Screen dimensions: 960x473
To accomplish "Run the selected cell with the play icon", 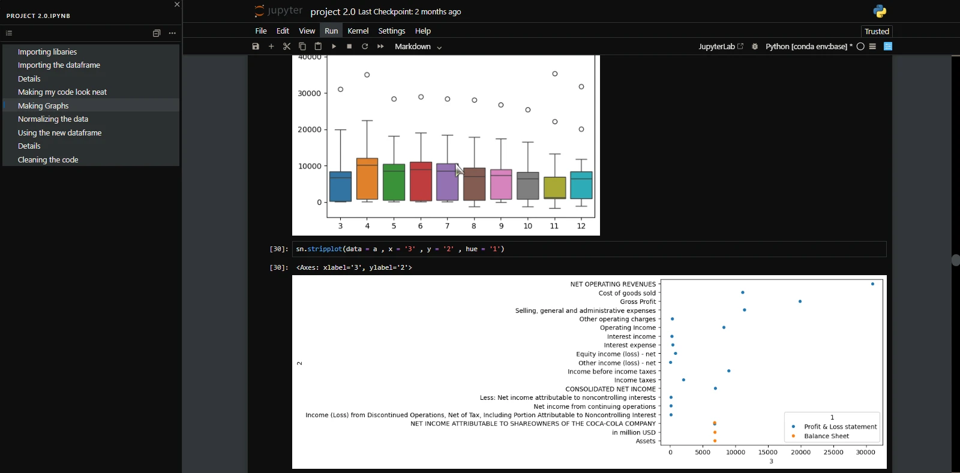I will [x=334, y=47].
